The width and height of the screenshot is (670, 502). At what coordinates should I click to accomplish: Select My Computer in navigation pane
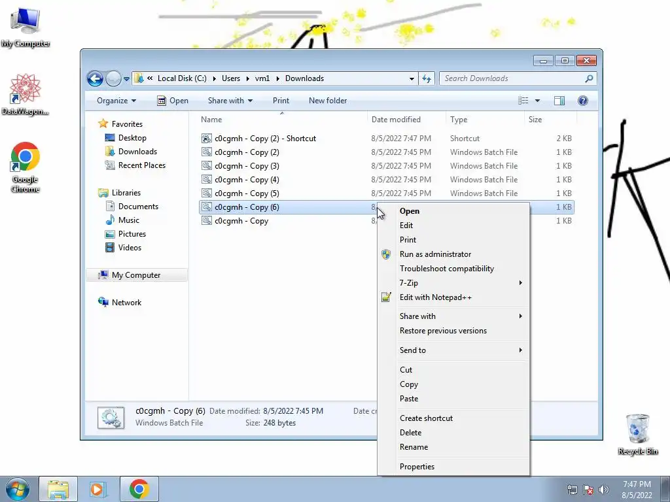click(x=137, y=275)
